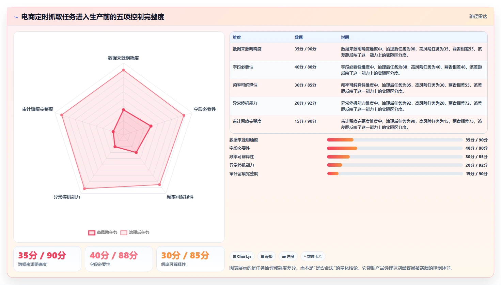501x285 pixels.
Task: Click the outer radar point on the 字段必要性 axis
Action: point(184,115)
